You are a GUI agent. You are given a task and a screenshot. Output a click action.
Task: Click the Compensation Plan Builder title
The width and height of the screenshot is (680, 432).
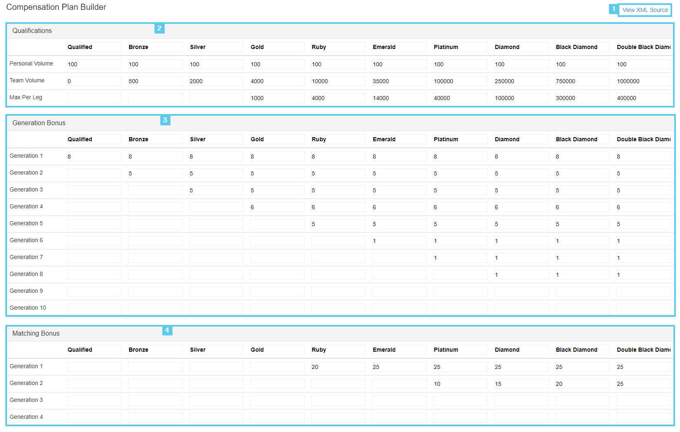pyautogui.click(x=56, y=7)
